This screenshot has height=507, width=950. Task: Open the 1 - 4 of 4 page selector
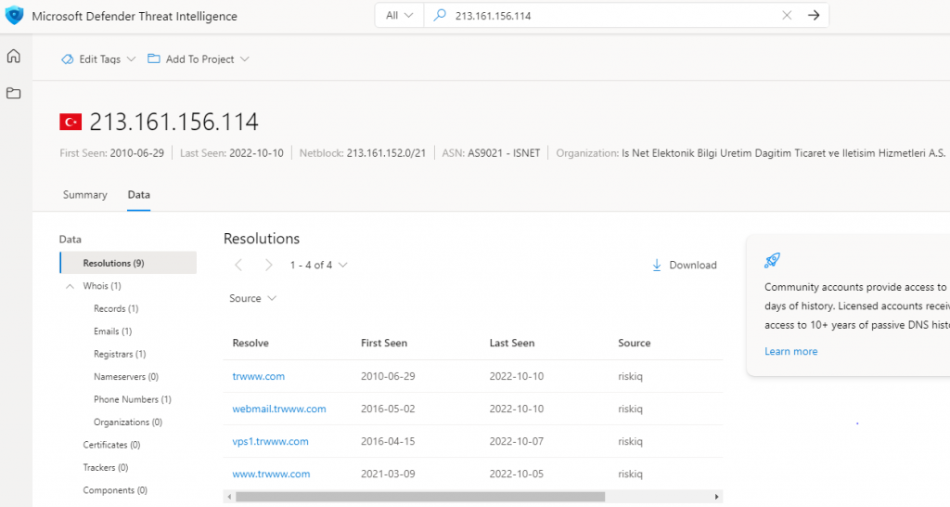tap(318, 265)
